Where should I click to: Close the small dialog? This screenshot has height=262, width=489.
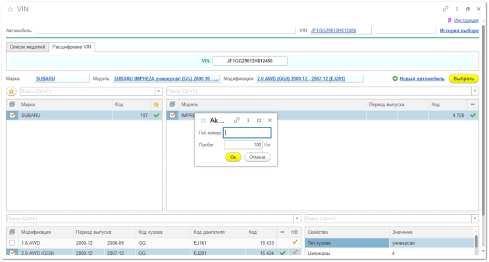(270, 120)
